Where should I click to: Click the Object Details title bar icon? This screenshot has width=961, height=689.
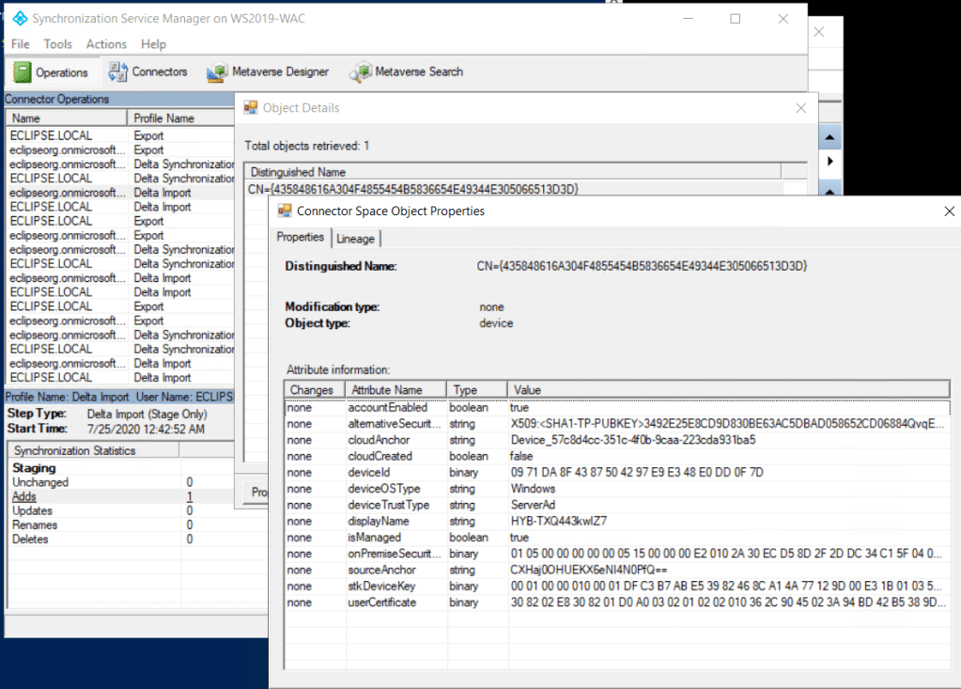click(251, 108)
